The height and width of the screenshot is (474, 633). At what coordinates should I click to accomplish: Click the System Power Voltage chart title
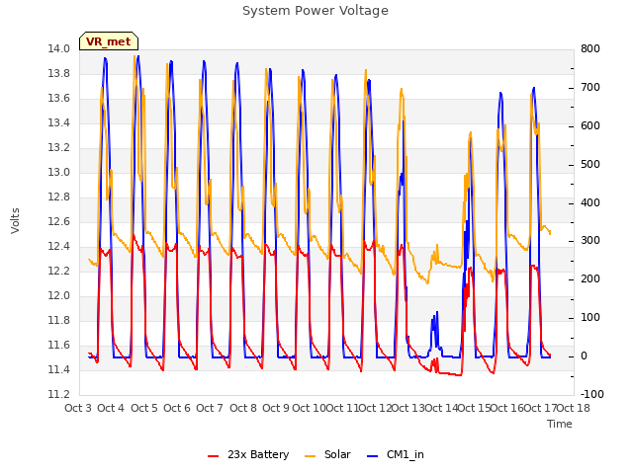point(316,11)
